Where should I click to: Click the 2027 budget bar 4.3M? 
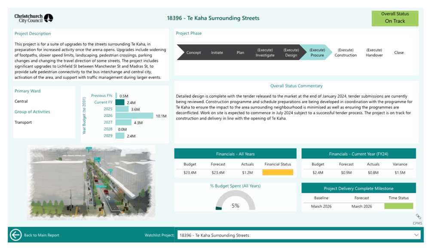123,122
